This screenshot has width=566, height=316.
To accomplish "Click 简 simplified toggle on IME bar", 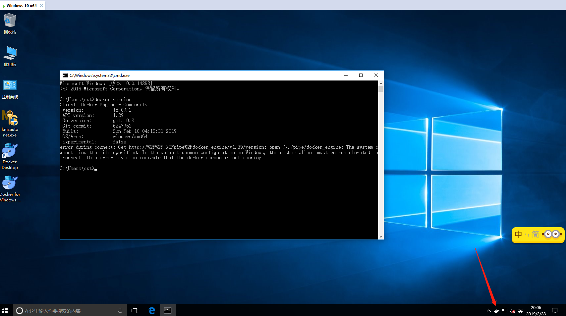I will tap(535, 235).
